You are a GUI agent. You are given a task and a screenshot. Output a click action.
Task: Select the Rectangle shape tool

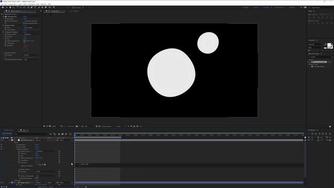coord(28,7)
